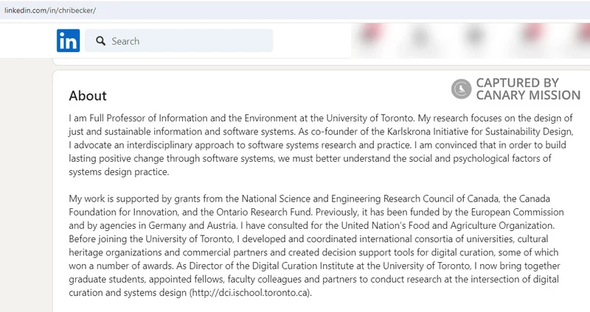
Task: Click the About section heading
Action: (x=88, y=96)
